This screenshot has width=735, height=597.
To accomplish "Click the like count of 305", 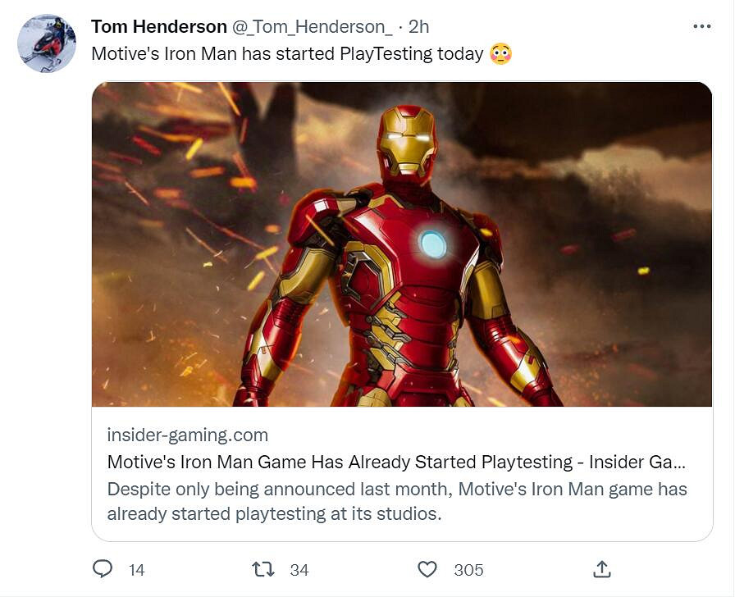I will pos(468,569).
